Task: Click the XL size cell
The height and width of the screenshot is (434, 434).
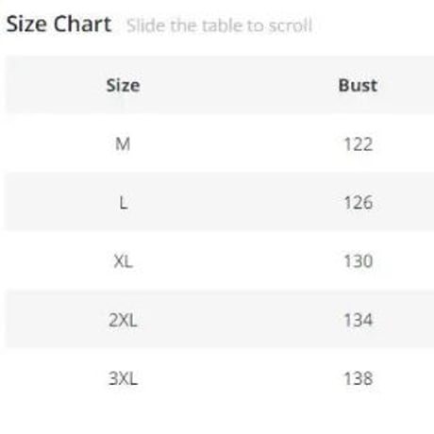Action: [124, 261]
